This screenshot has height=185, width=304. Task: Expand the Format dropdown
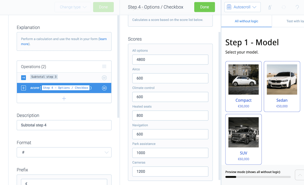coord(64,152)
